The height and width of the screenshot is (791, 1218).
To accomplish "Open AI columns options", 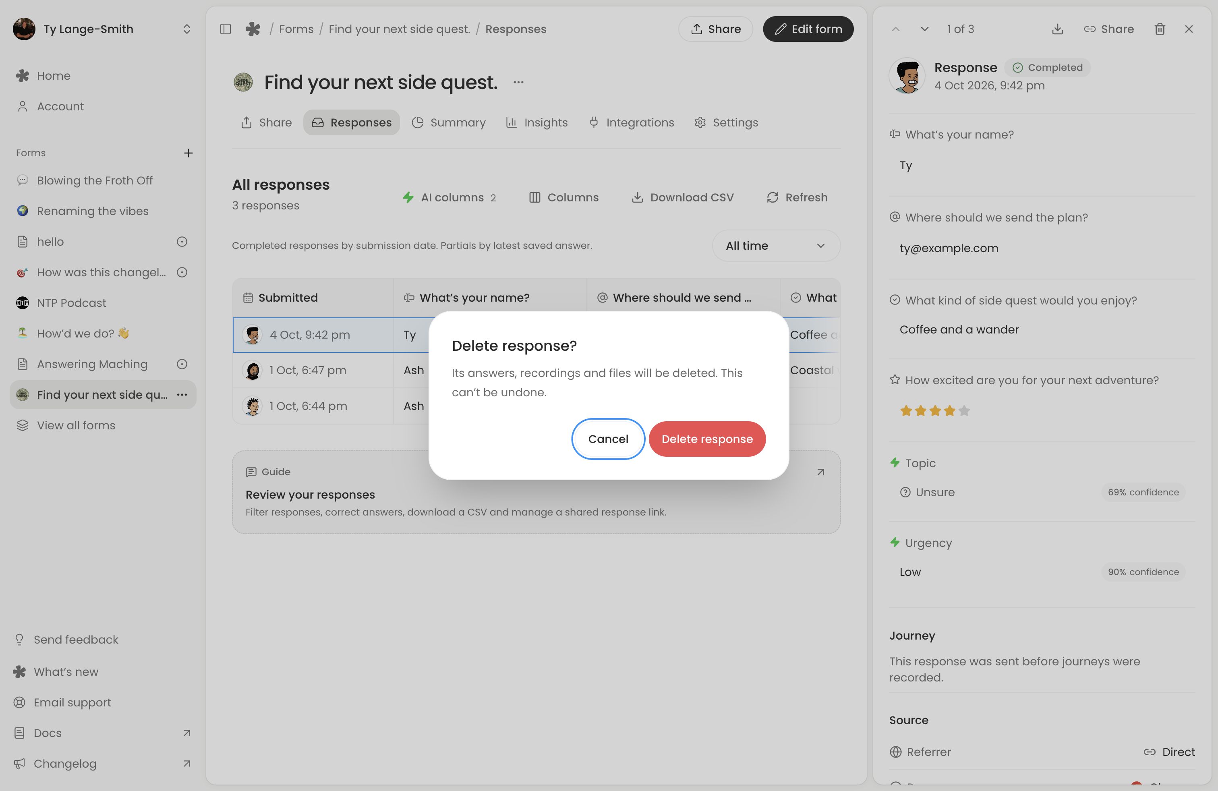I will pyautogui.click(x=449, y=197).
